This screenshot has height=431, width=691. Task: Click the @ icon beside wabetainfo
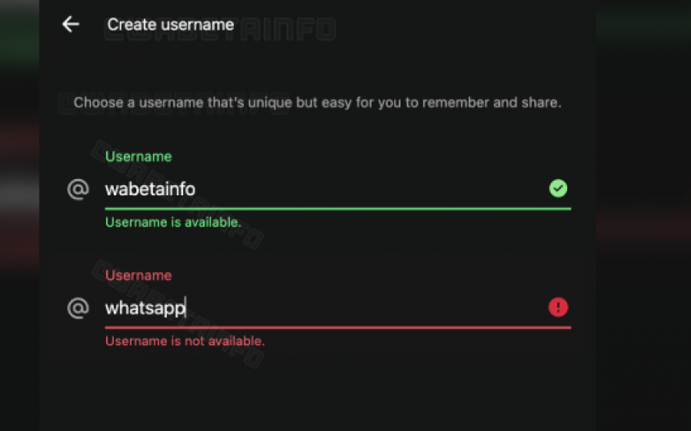[78, 189]
